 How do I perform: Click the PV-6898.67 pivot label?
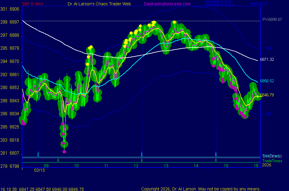[272, 20]
